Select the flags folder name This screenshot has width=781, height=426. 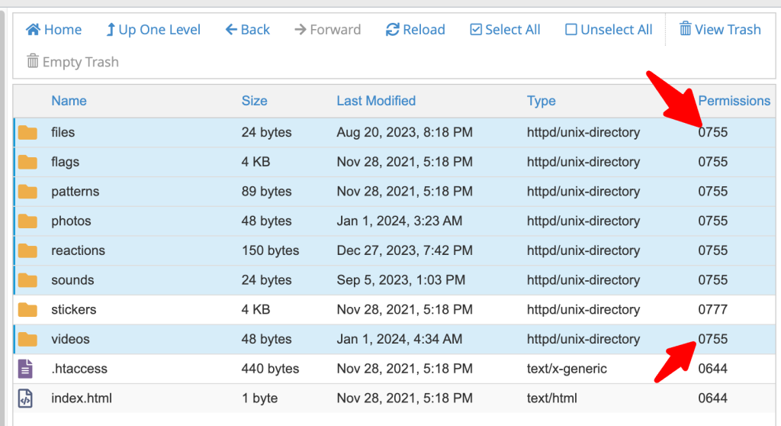pos(66,162)
